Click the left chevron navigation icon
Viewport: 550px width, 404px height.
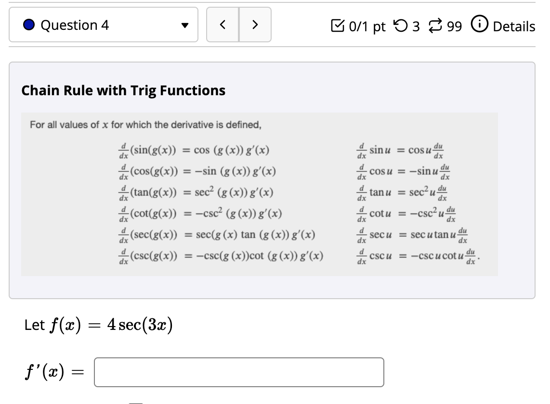point(222,25)
